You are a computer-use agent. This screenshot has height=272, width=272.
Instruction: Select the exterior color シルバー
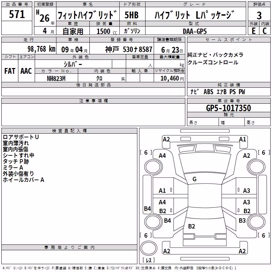coord(73,64)
